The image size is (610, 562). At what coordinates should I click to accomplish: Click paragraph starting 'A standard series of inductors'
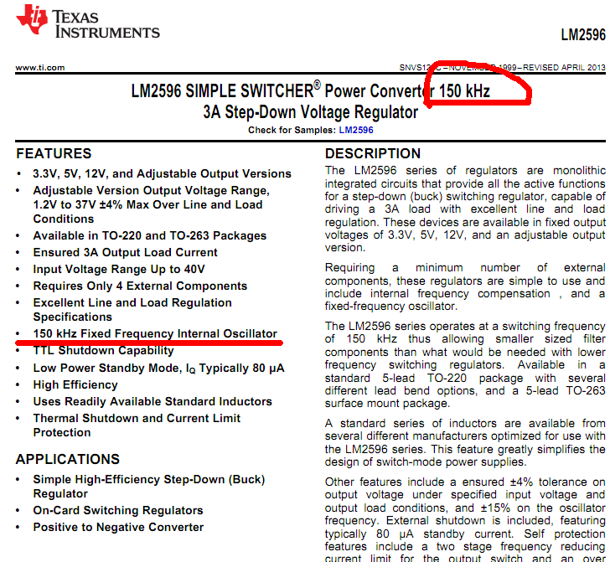pyautogui.click(x=465, y=442)
